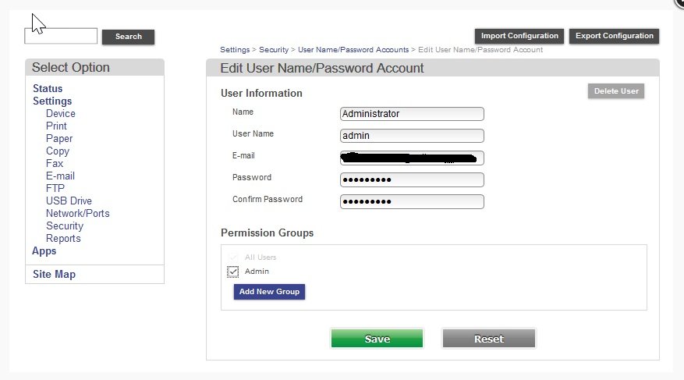Follow the User Name/Password Accounts breadcrumb

tap(353, 50)
